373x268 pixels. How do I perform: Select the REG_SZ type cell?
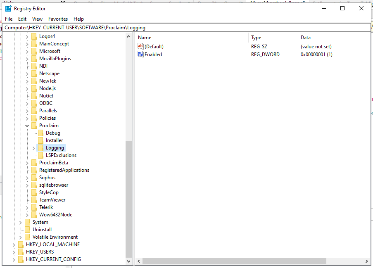[x=259, y=47]
